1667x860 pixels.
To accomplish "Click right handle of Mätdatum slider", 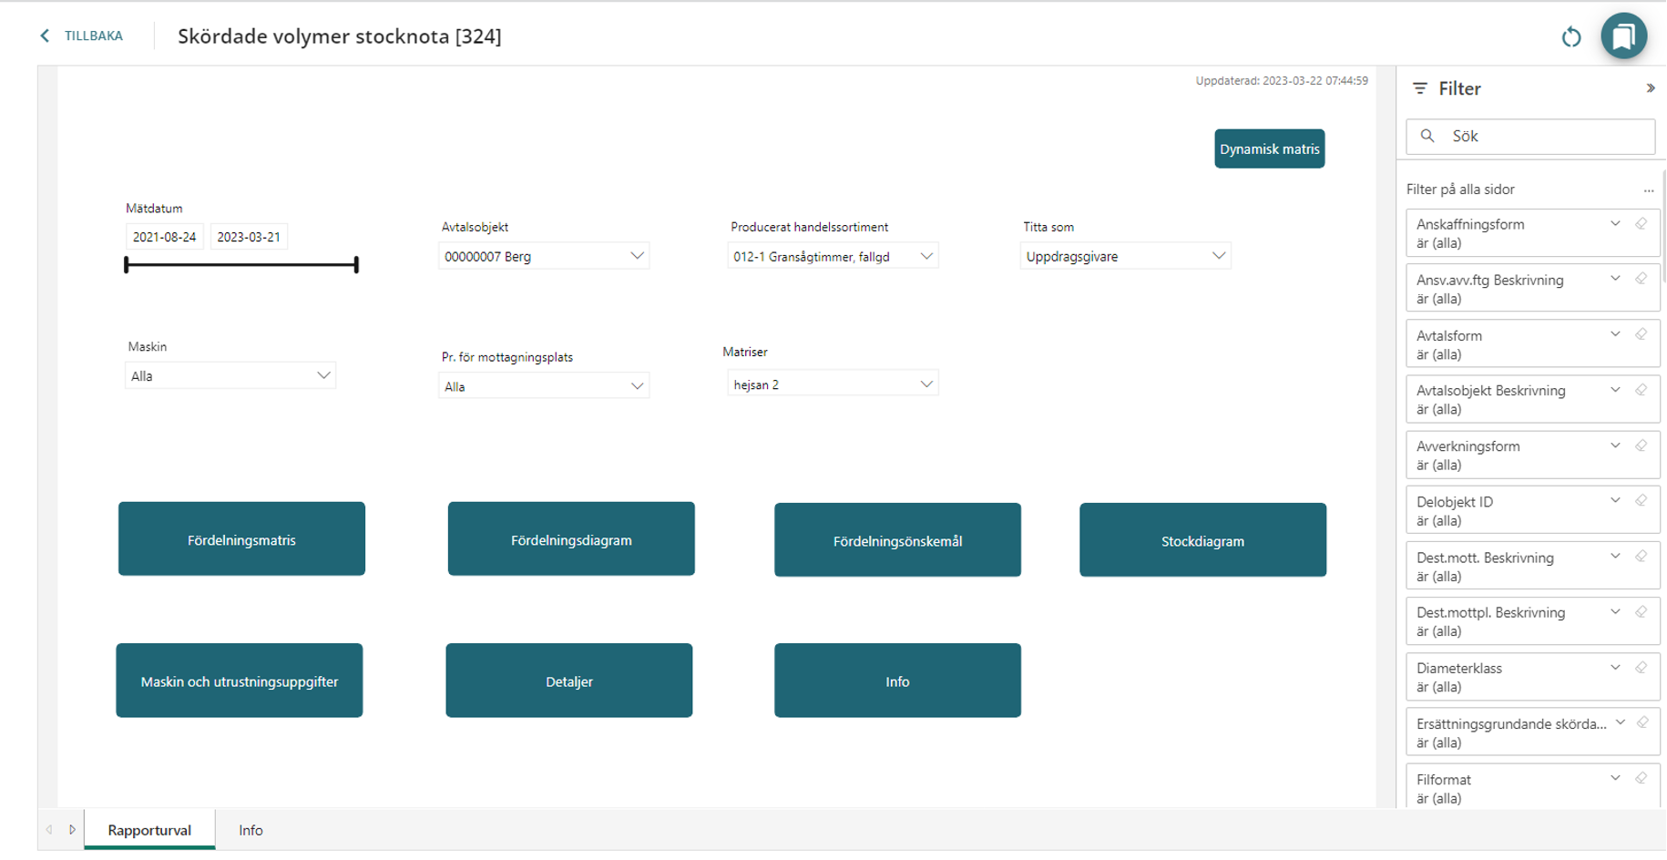I will click(356, 265).
